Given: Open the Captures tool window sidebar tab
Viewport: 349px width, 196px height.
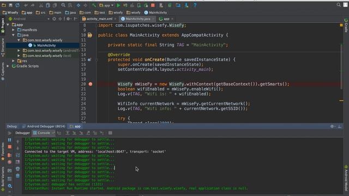Looking at the screenshot, I should click(x=3, y=71).
